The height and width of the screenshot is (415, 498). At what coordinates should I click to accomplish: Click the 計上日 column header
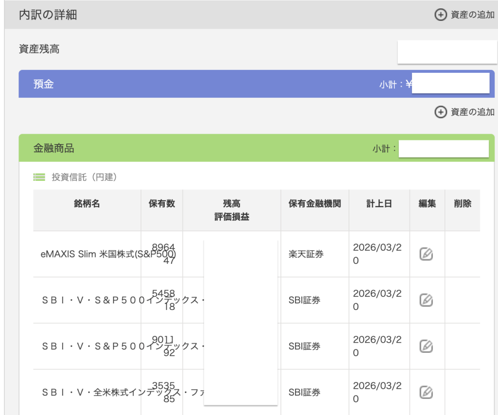[379, 204]
